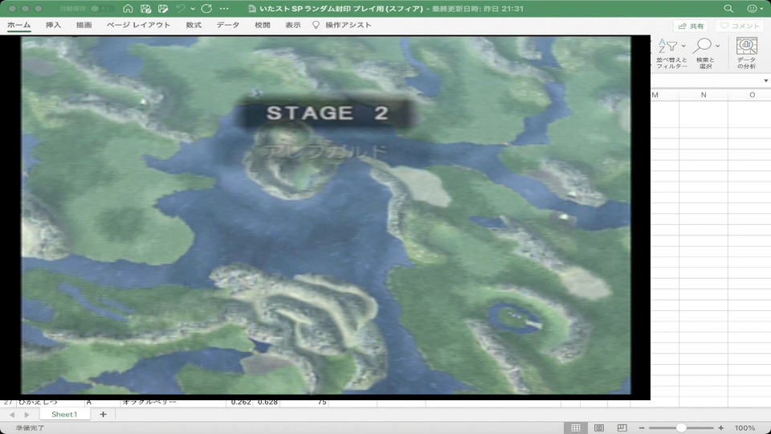Select column N header

pyautogui.click(x=704, y=95)
